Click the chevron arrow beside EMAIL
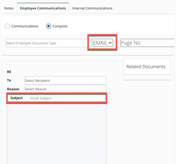The width and height of the screenshot is (176, 164). [x=110, y=43]
